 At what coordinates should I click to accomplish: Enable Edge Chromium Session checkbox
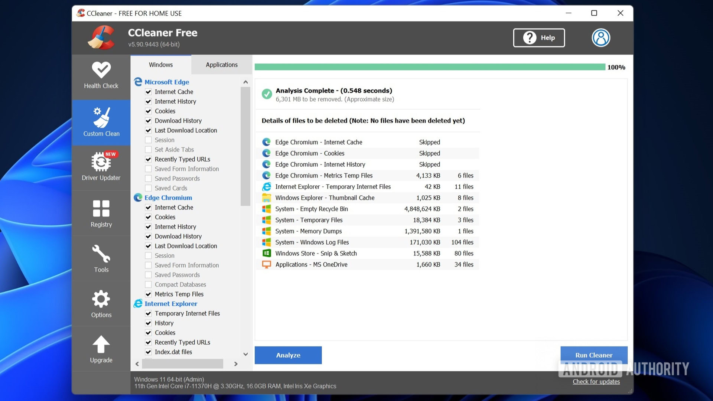pos(148,255)
